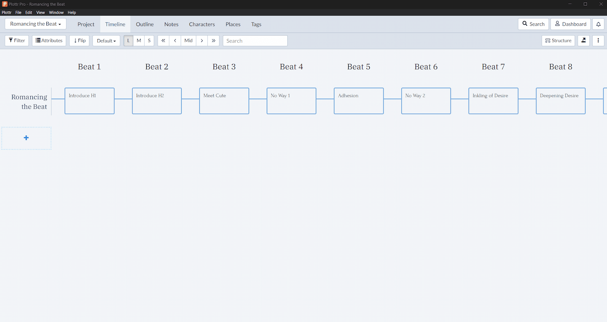Viewport: 607px width, 322px height.
Task: Switch to the Timeline tab
Action: [x=115, y=24]
